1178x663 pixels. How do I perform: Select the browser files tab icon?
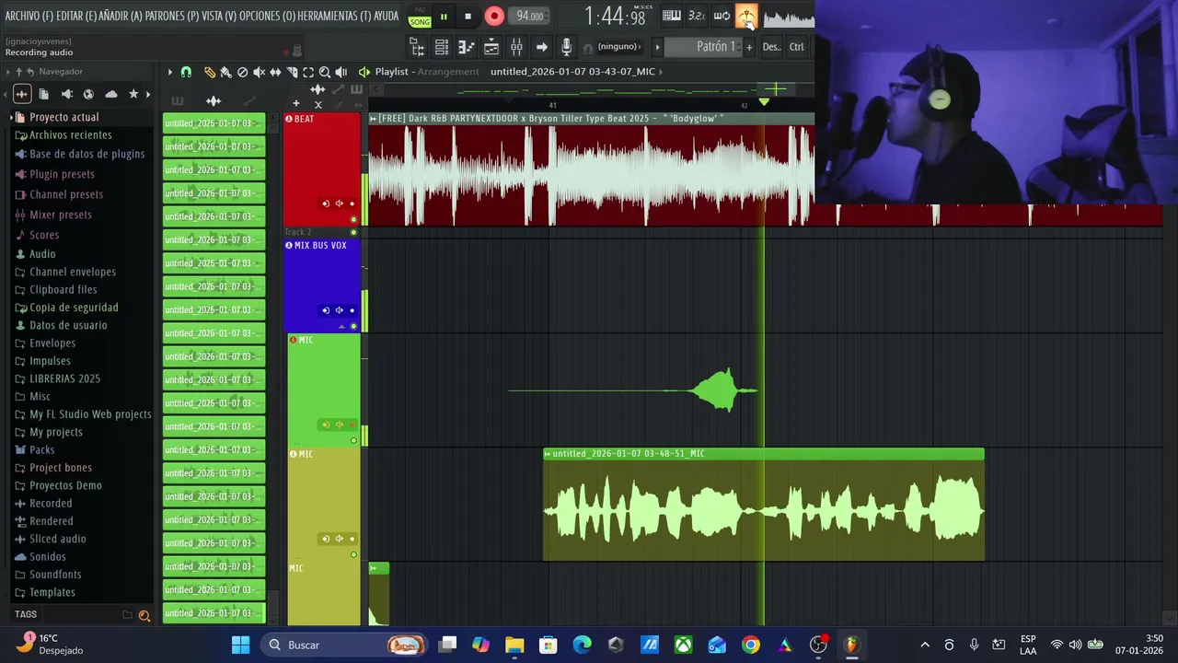click(x=43, y=94)
